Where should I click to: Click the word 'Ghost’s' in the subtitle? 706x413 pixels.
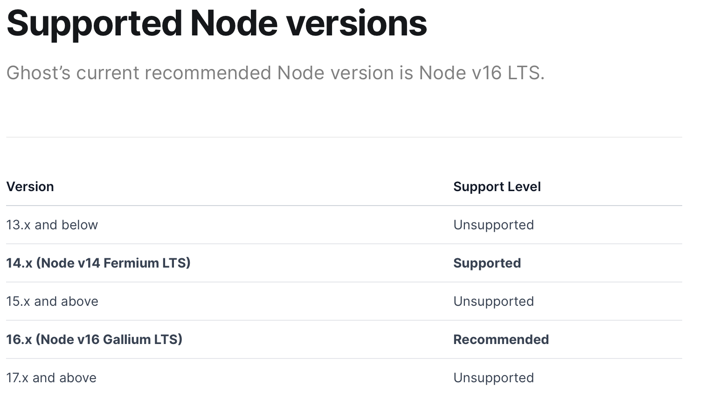click(39, 73)
